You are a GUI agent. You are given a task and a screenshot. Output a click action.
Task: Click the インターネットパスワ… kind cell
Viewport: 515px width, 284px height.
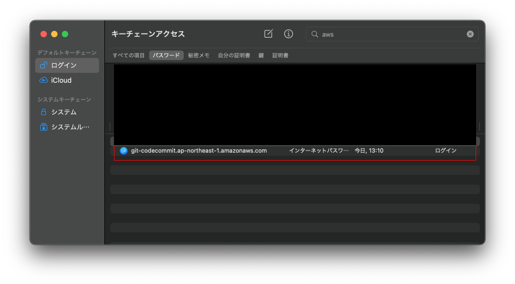pyautogui.click(x=318, y=151)
